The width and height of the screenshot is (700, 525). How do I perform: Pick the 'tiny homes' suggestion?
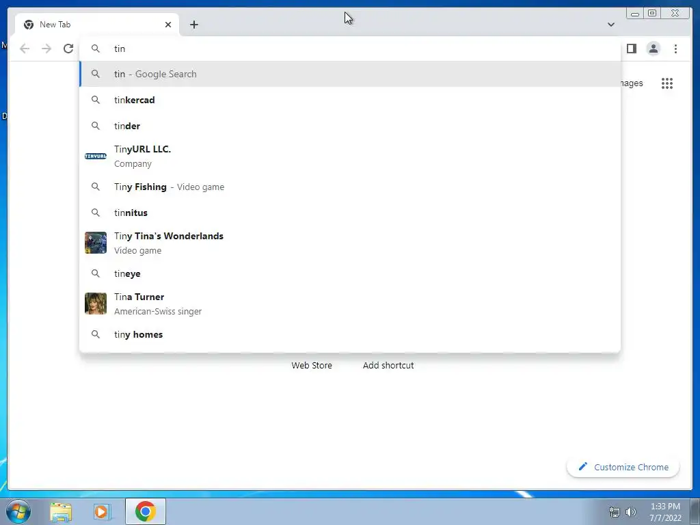pyautogui.click(x=350, y=334)
